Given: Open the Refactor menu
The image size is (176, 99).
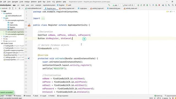Looking at the screenshot, I should (x=34, y=2).
